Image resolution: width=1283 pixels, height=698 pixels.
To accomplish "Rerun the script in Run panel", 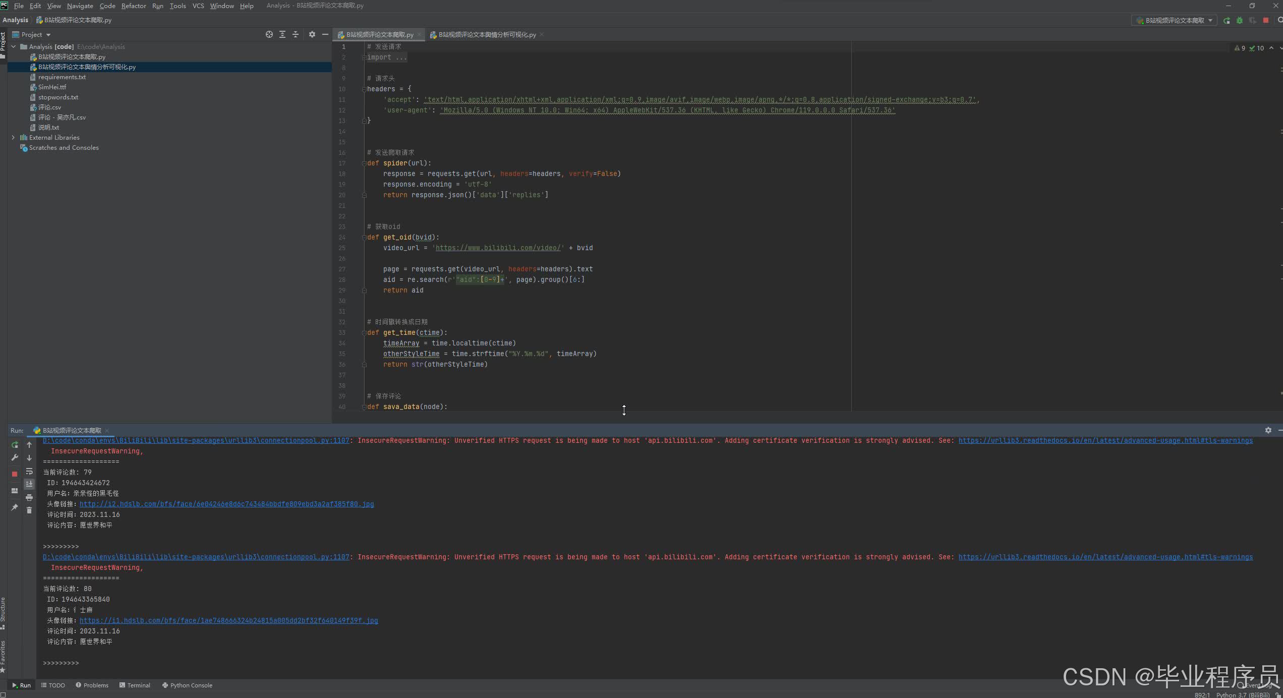I will pos(15,445).
